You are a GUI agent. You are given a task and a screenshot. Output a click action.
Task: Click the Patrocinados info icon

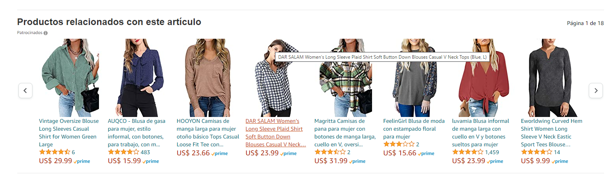click(46, 33)
